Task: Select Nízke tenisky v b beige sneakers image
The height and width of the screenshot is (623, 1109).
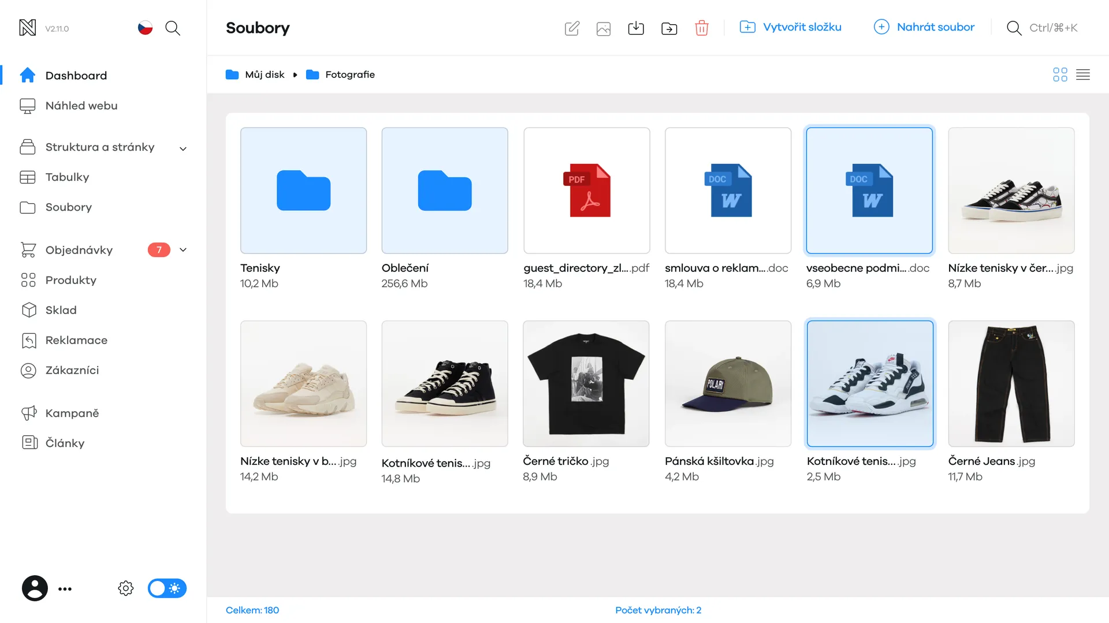Action: click(303, 383)
